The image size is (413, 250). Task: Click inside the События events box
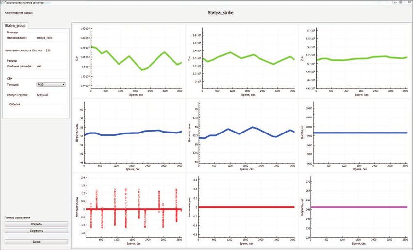coord(35,110)
